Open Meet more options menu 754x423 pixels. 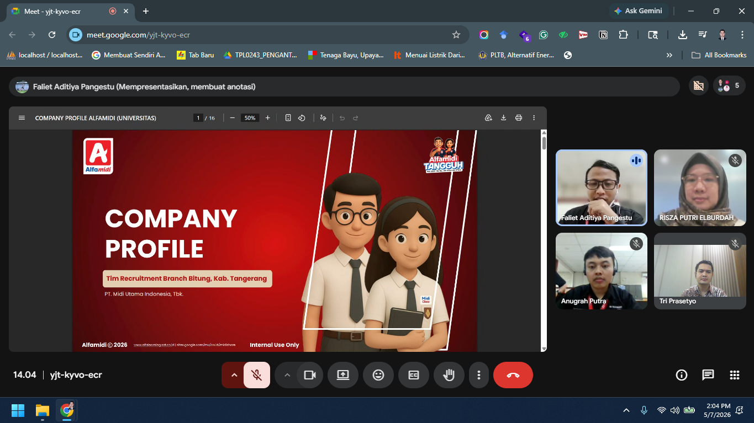479,375
